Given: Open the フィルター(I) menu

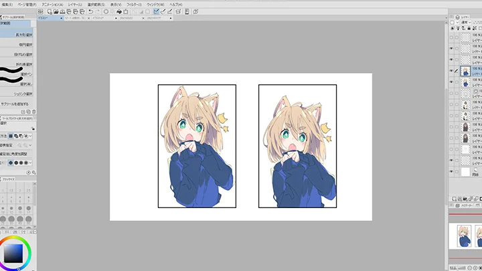Looking at the screenshot, I should pos(134,5).
